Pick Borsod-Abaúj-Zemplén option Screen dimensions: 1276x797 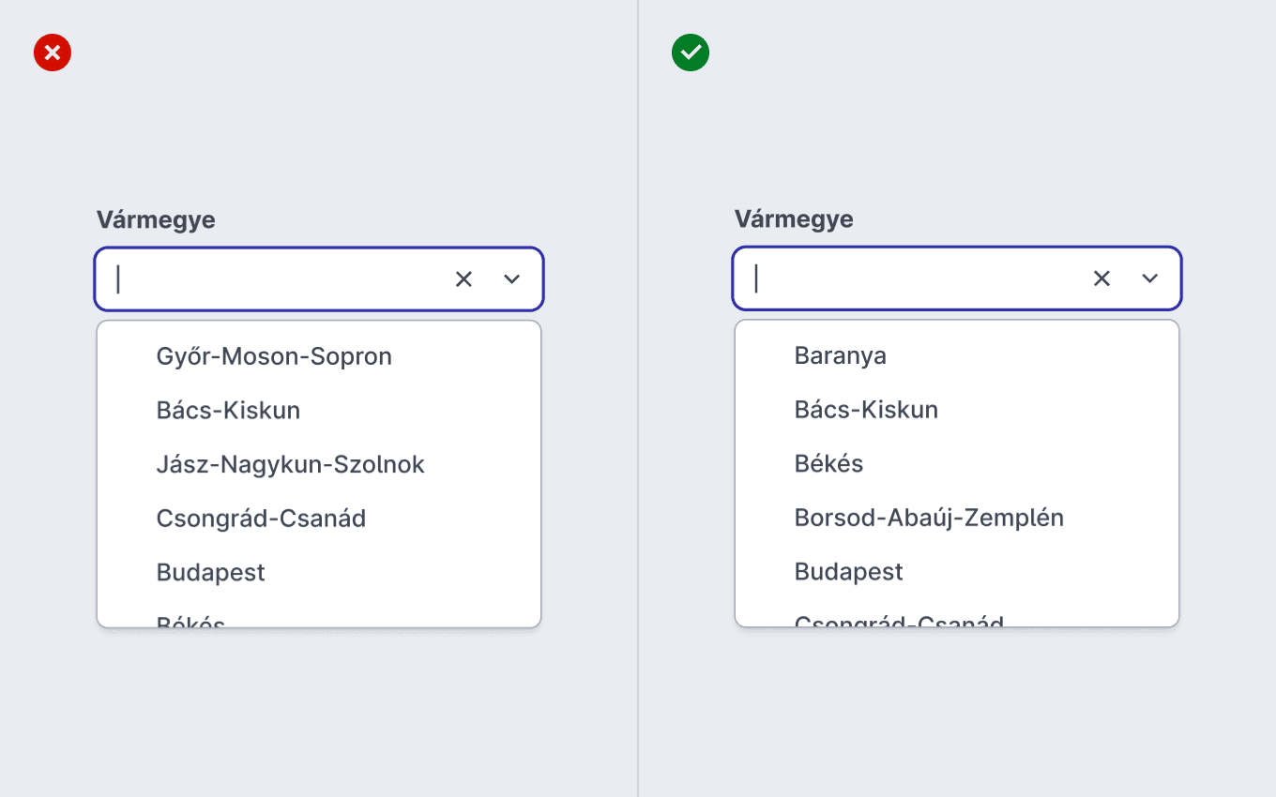coord(957,518)
